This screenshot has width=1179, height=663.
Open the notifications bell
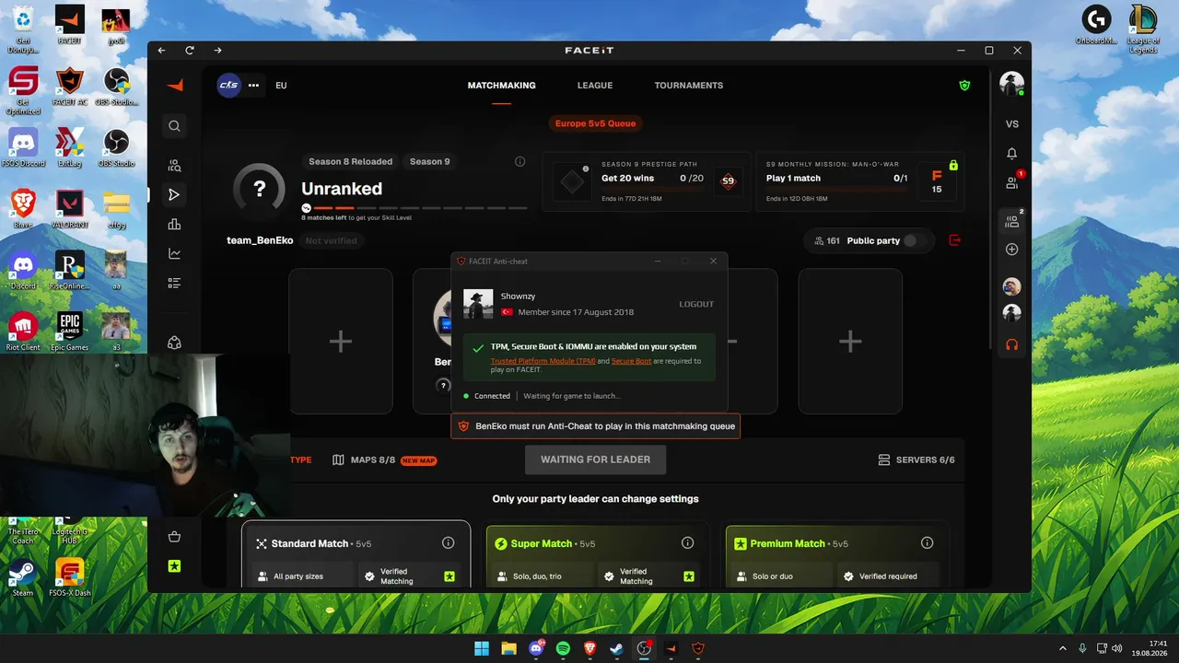(1012, 154)
